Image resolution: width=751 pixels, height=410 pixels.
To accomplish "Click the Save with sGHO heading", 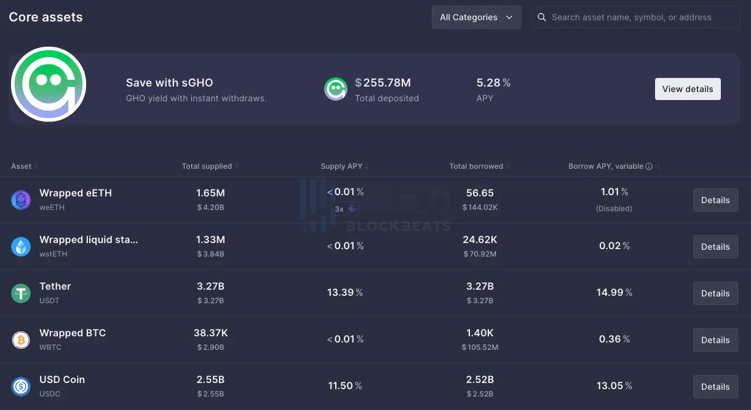I will click(170, 83).
